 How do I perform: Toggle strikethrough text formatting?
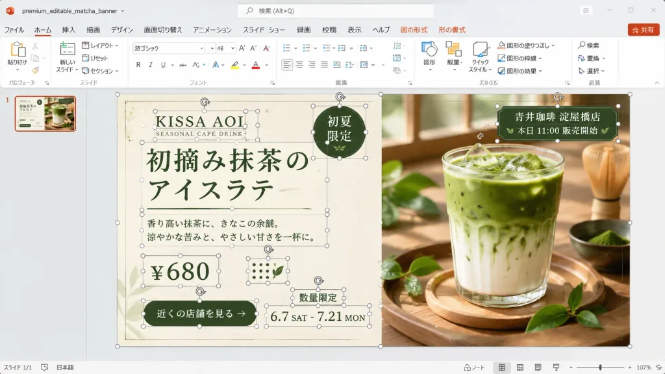pos(182,65)
